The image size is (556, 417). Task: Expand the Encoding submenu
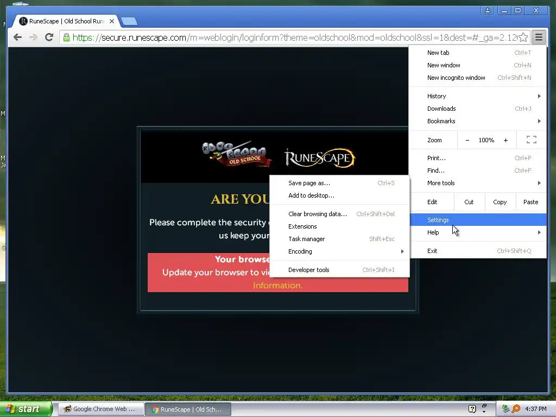pos(340,251)
